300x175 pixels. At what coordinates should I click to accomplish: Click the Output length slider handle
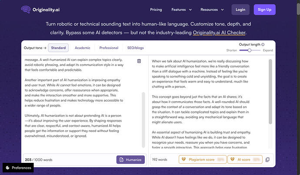pos(249,50)
